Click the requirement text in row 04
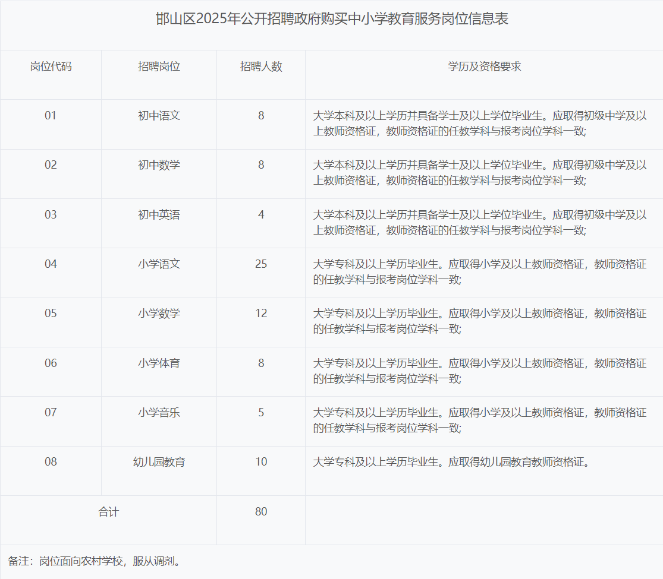The width and height of the screenshot is (663, 579). pos(480,272)
